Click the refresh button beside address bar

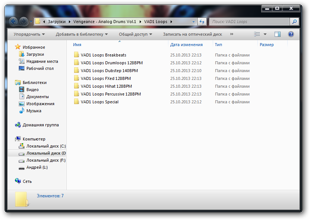202,22
